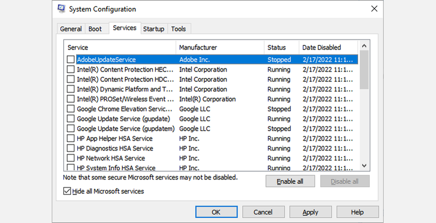Tick the Intel(R) Content Protection HDC checkbox
Image resolution: width=436 pixels, height=223 pixels.
[x=70, y=80]
